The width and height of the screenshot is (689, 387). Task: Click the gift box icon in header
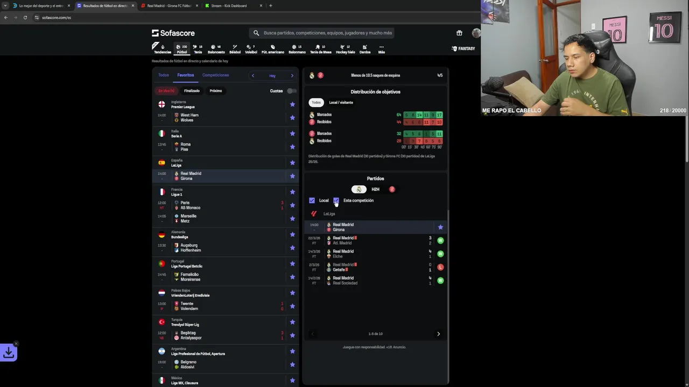click(x=459, y=33)
